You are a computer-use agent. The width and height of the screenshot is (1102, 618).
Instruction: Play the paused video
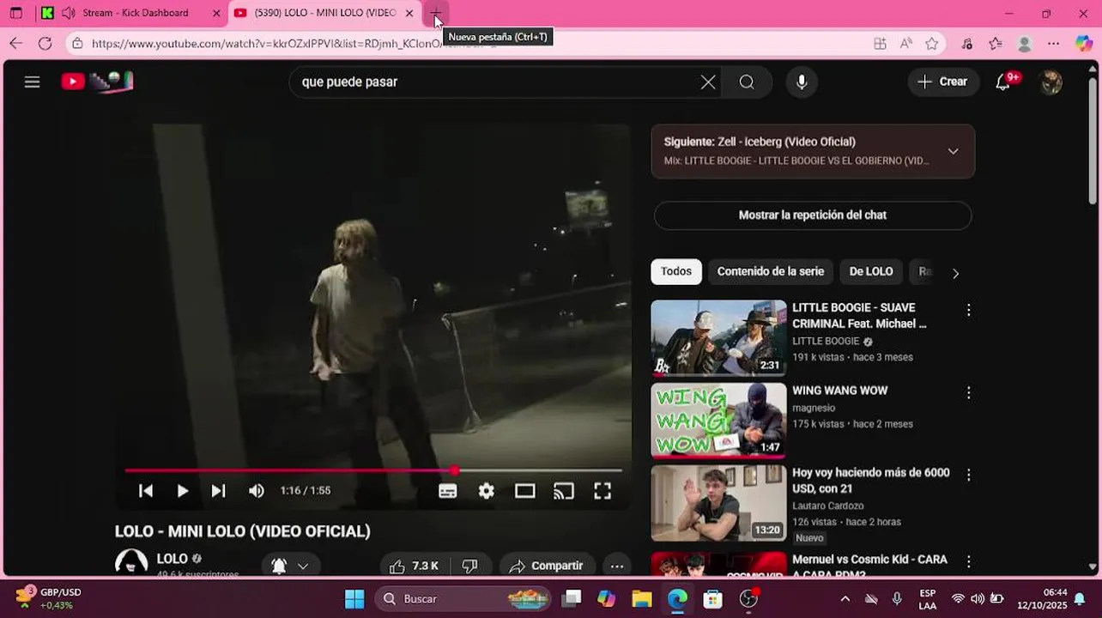[182, 491]
